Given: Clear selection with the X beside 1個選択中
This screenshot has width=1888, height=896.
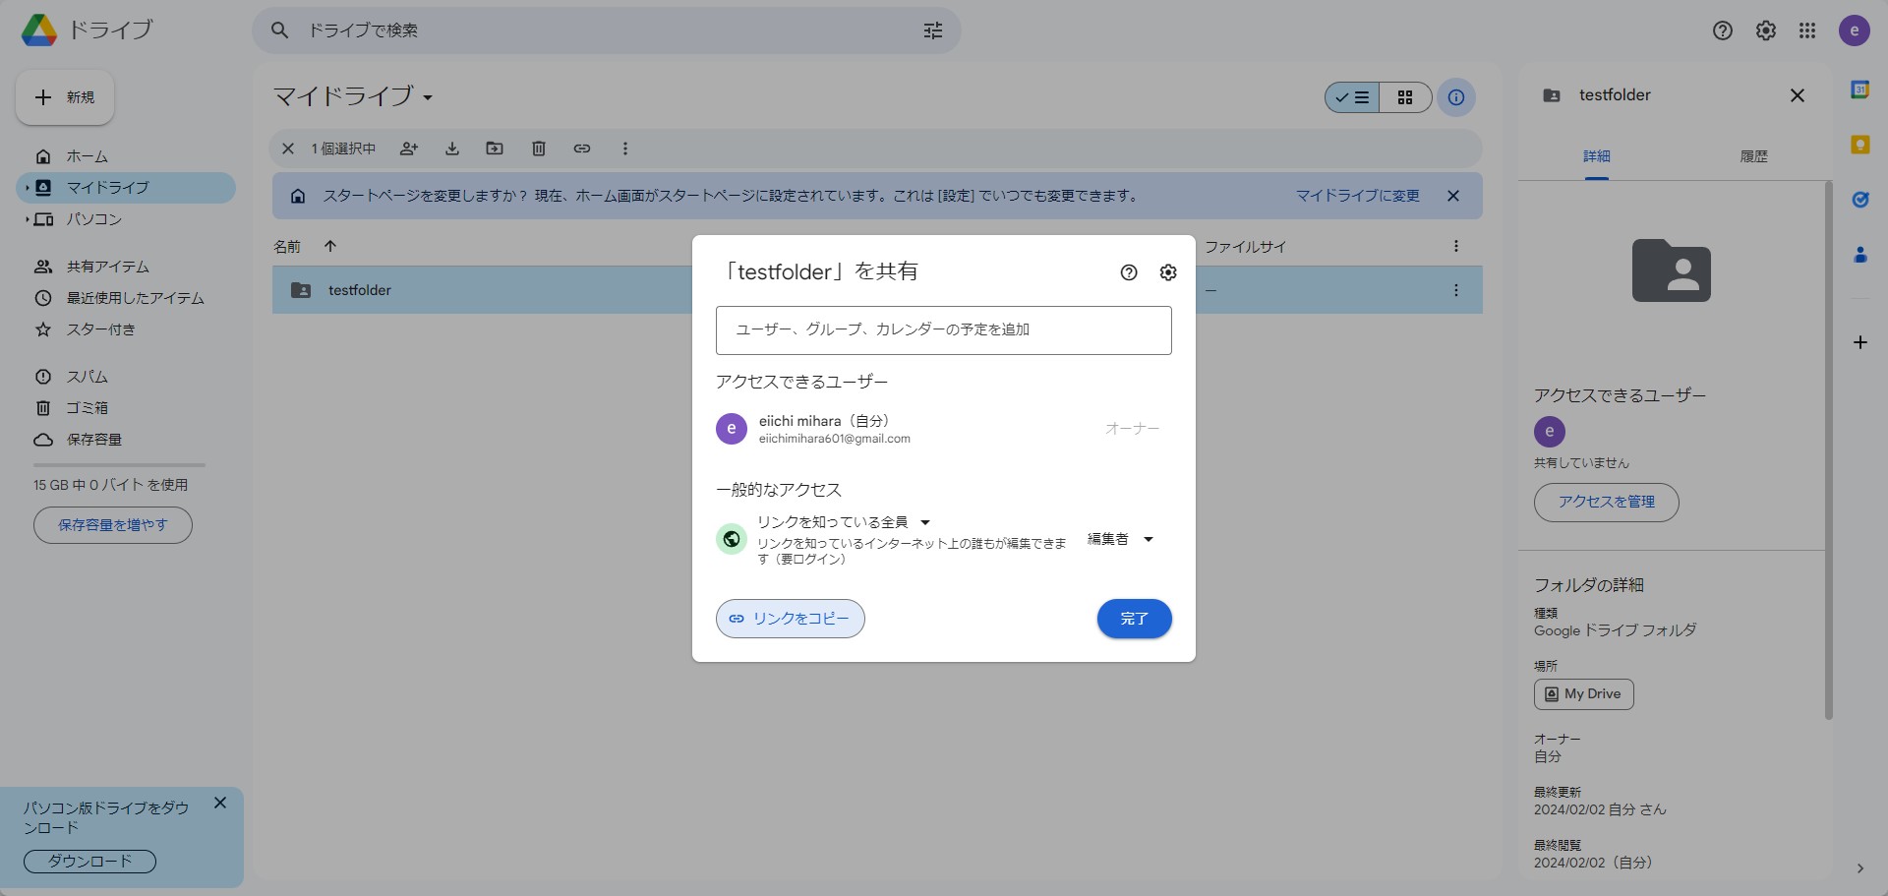Looking at the screenshot, I should pos(288,149).
